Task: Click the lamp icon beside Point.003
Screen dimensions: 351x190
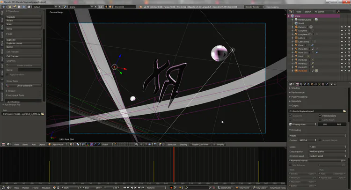Action: [313, 67]
